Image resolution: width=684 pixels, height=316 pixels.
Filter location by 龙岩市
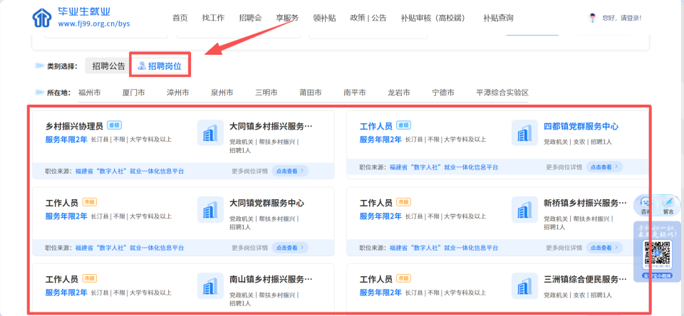399,93
